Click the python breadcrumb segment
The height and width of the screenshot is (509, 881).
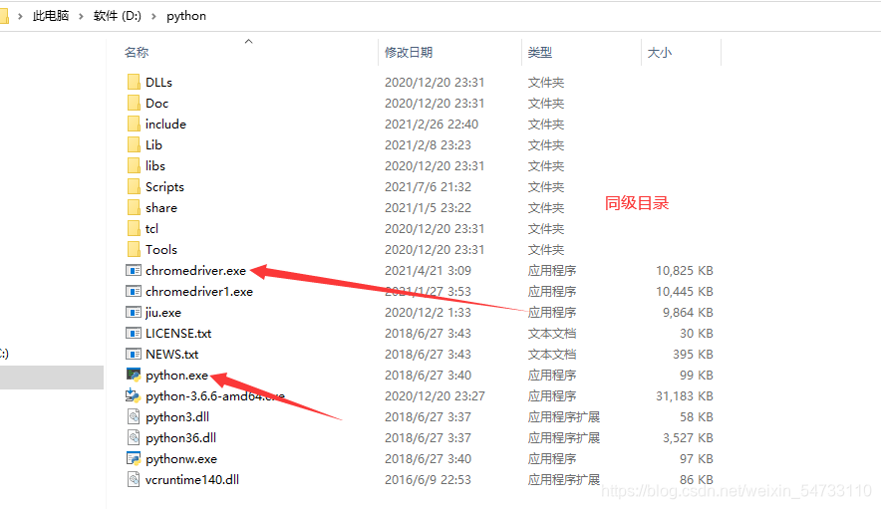click(x=186, y=16)
